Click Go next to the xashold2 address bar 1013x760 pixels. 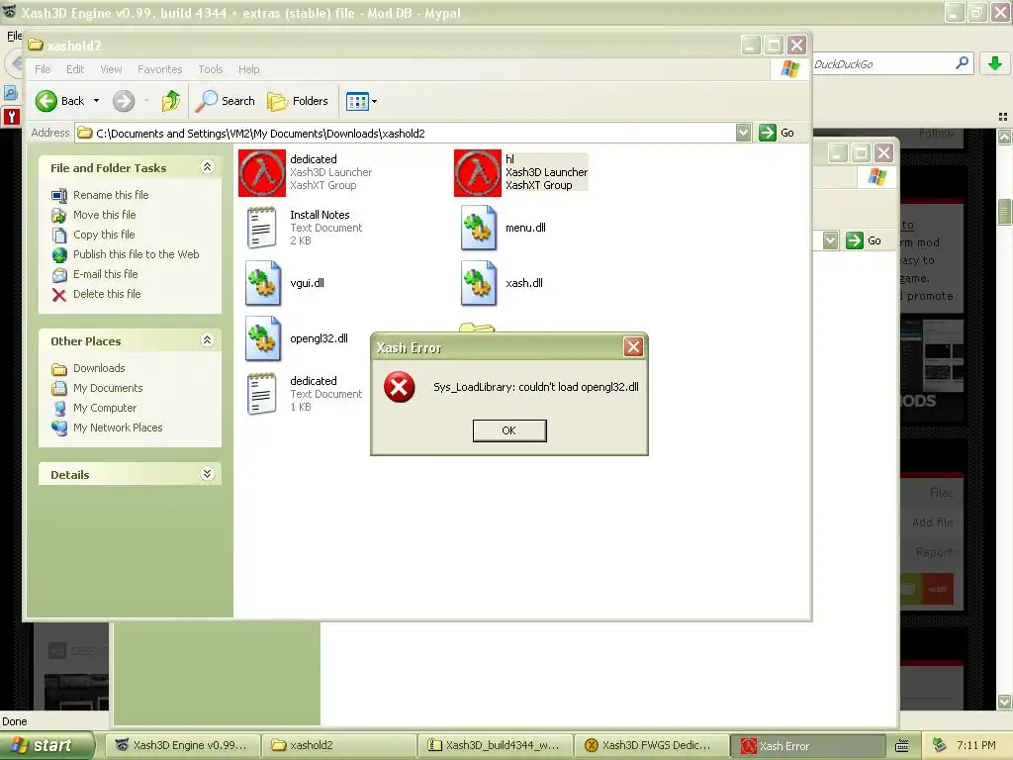coord(777,134)
